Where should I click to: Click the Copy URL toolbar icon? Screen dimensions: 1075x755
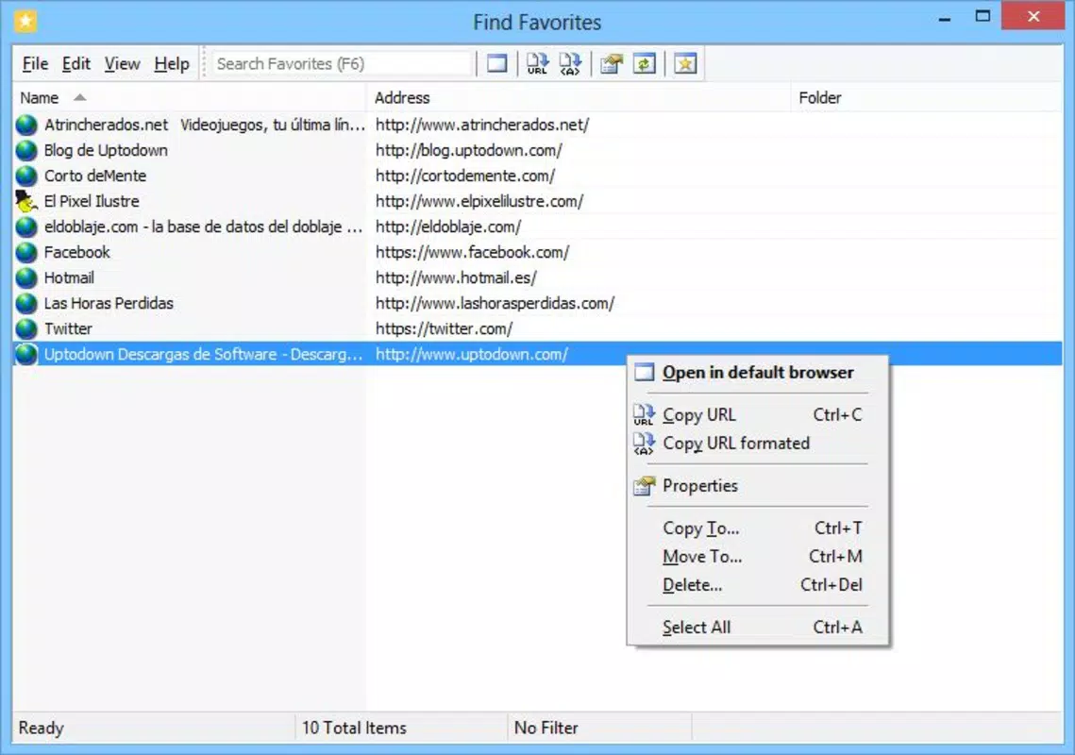pos(538,64)
